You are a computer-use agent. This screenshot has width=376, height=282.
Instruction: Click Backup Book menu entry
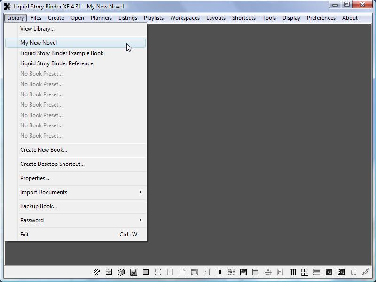click(39, 206)
